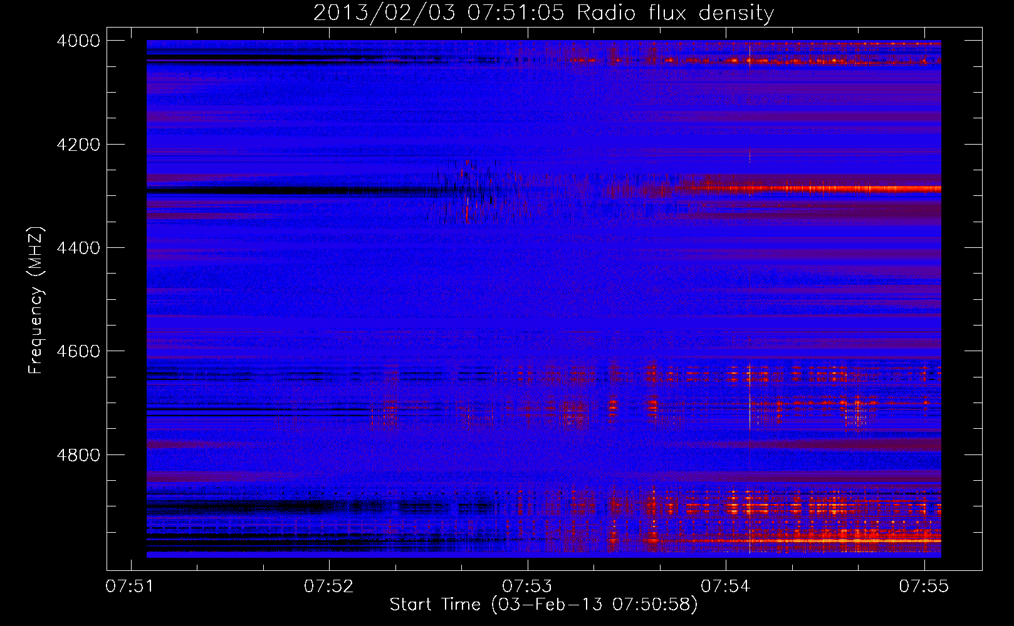Click the 07:51 time tick label
The image size is (1014, 626).
(x=130, y=586)
